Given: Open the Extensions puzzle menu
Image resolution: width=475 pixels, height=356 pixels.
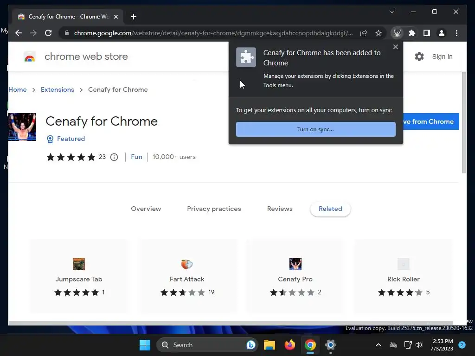Looking at the screenshot, I should 412,33.
